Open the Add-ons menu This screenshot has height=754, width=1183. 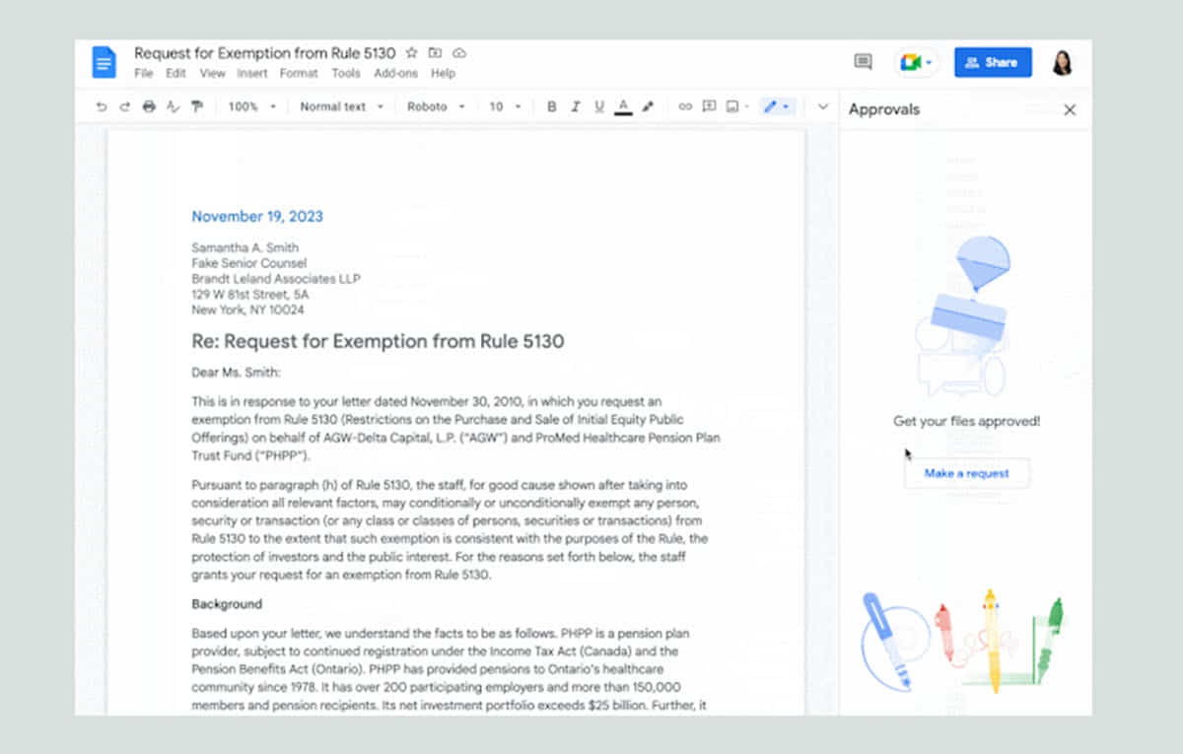(395, 73)
